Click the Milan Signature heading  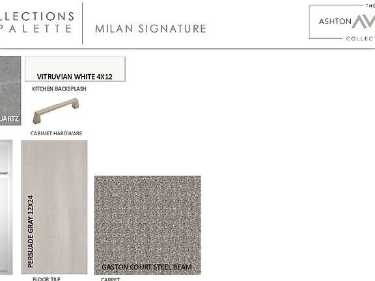click(x=150, y=29)
